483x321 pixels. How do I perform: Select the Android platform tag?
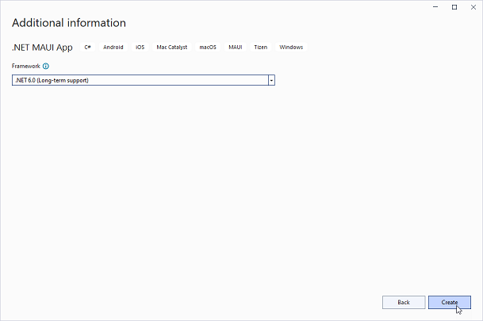pyautogui.click(x=113, y=48)
